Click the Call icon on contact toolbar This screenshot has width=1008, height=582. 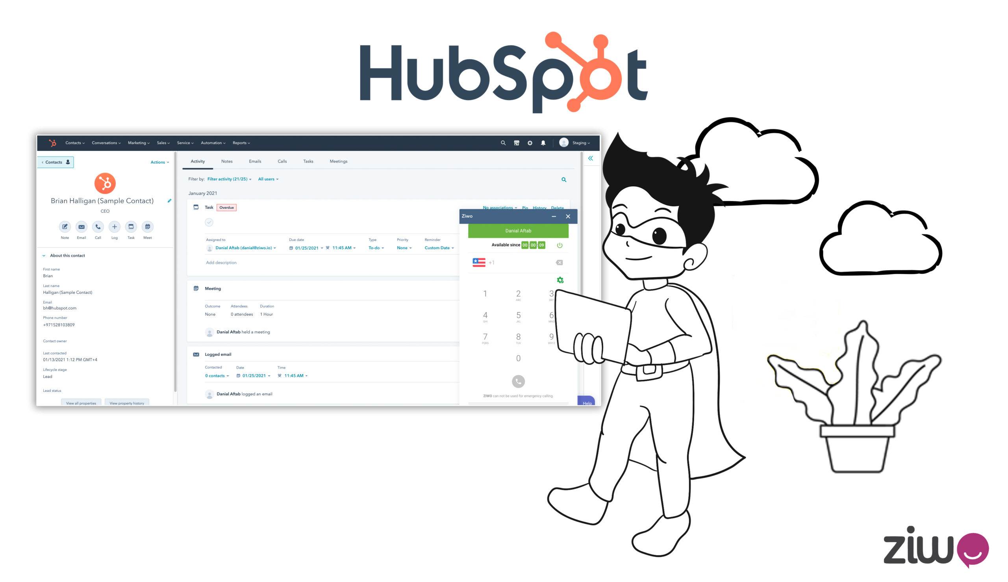(x=97, y=226)
